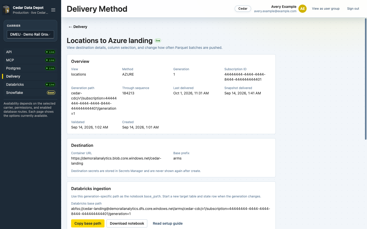
Task: Click the Cedar environment pill
Action: [243, 9]
